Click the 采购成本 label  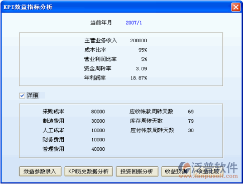click(x=53, y=112)
